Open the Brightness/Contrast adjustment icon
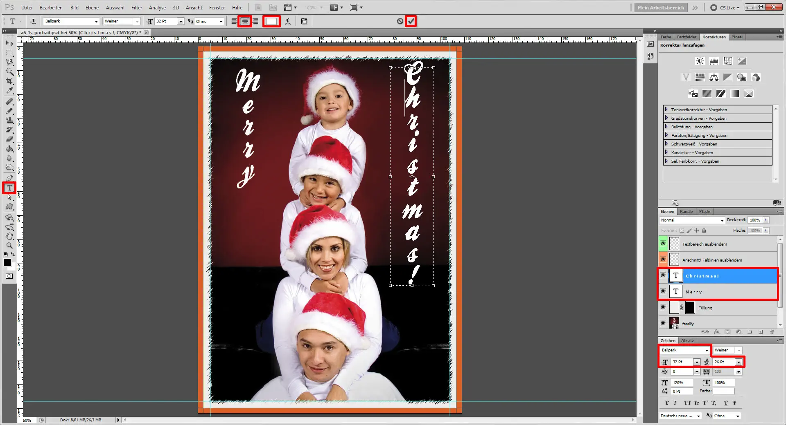The width and height of the screenshot is (786, 425). [700, 60]
